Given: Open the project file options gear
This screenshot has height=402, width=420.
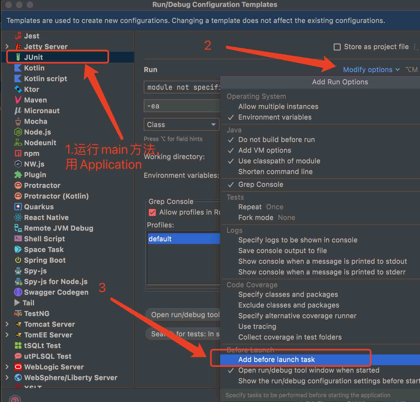Looking at the screenshot, I should [416, 47].
